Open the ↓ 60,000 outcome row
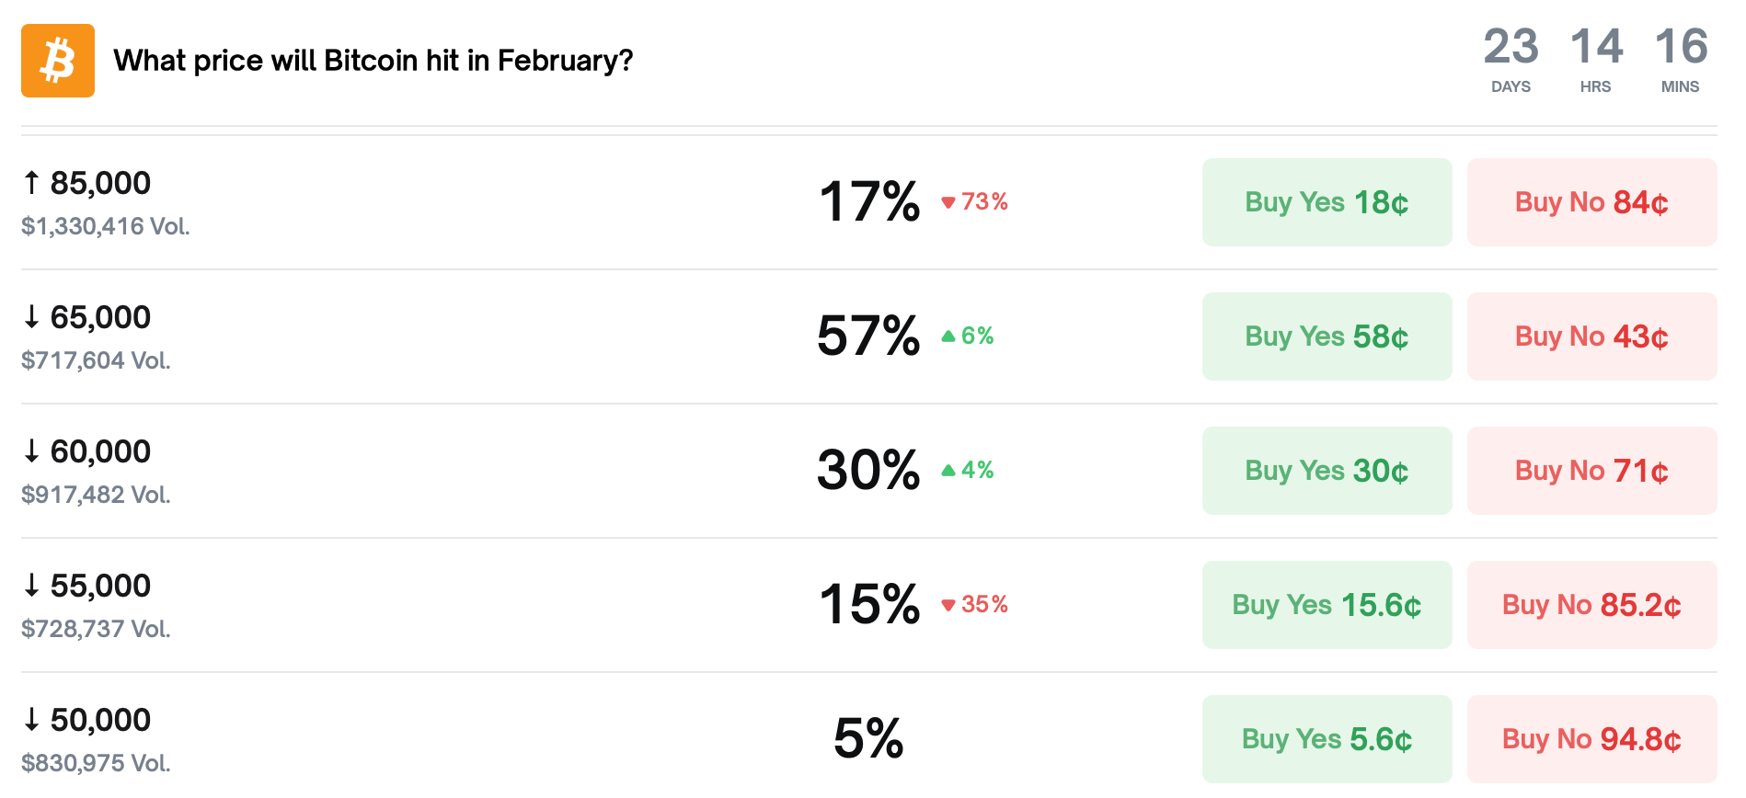1746x798 pixels. click(x=99, y=452)
